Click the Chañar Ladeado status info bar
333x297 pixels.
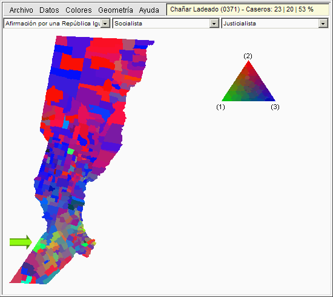pos(248,10)
